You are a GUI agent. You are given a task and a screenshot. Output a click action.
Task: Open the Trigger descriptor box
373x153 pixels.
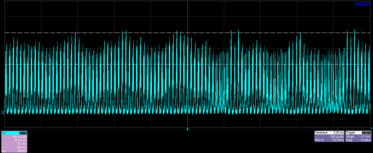tap(359, 137)
